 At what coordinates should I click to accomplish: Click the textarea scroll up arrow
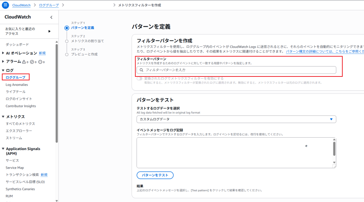(x=334, y=139)
